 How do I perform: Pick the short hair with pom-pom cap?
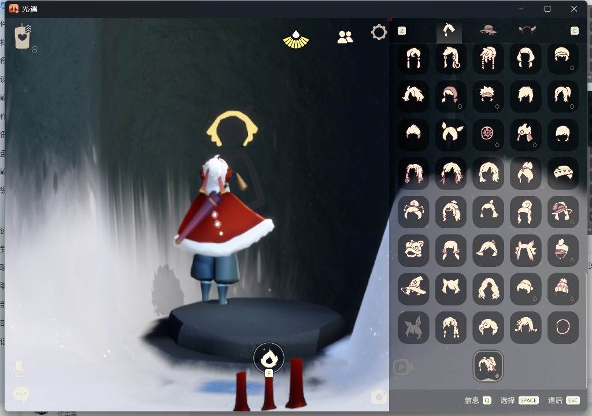pos(526,289)
